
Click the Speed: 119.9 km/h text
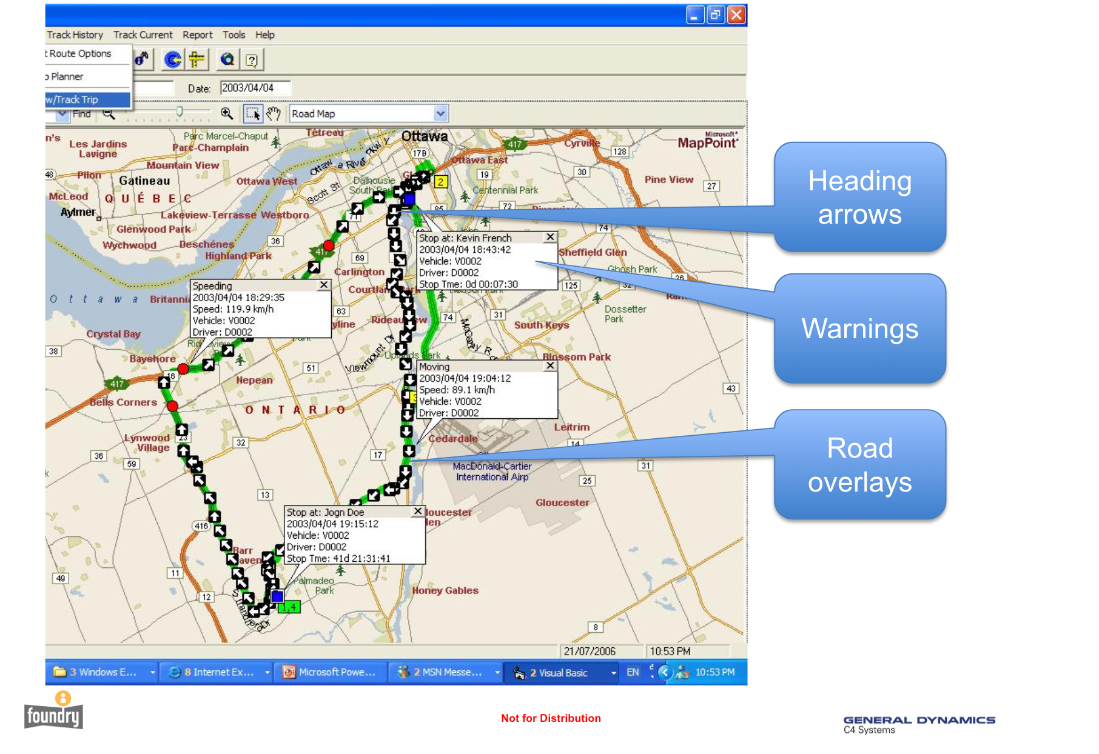point(233,309)
